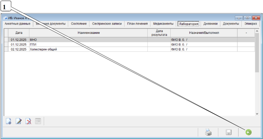This screenshot has width=263, height=139.
Task: Click the scrollbar down arrow
Action: pos(257,113)
